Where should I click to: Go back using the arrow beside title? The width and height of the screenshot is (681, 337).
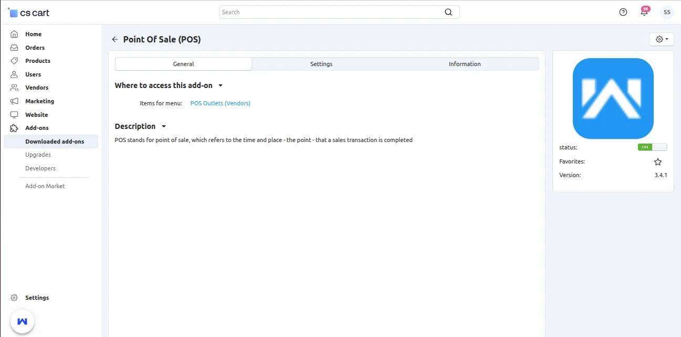point(115,39)
